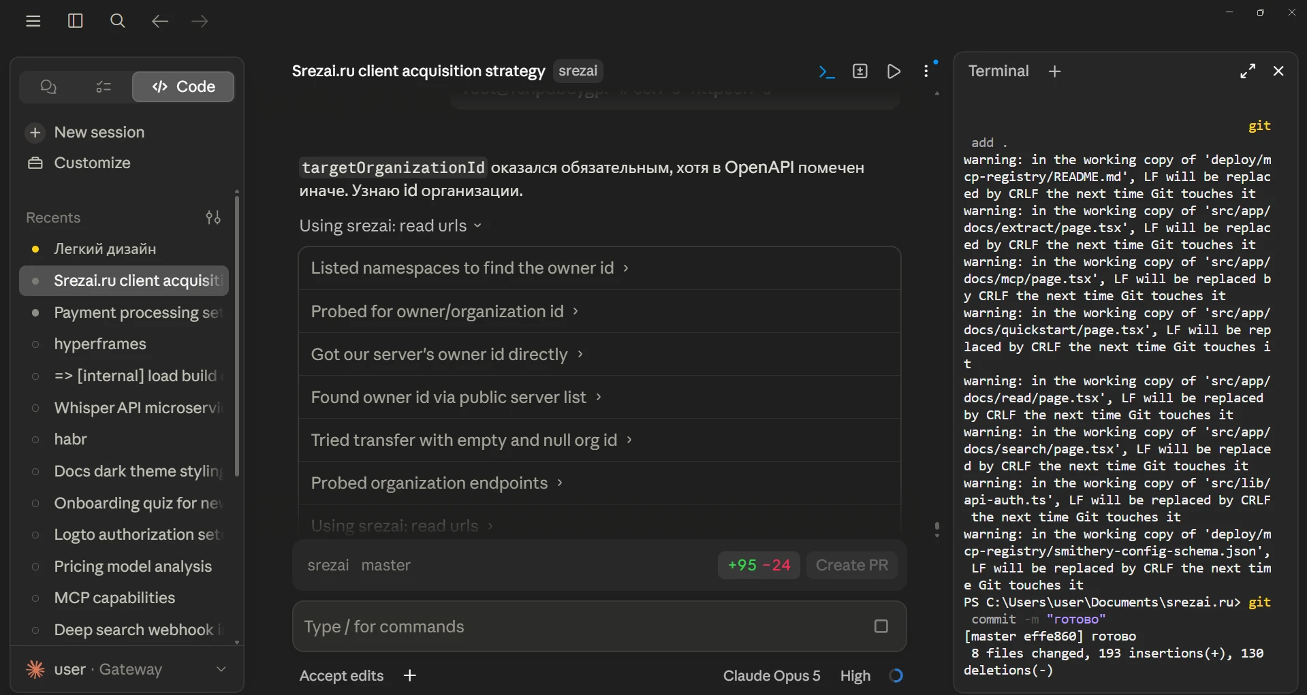This screenshot has width=1307, height=695.
Task: Go back with the left arrow
Action: point(159,21)
